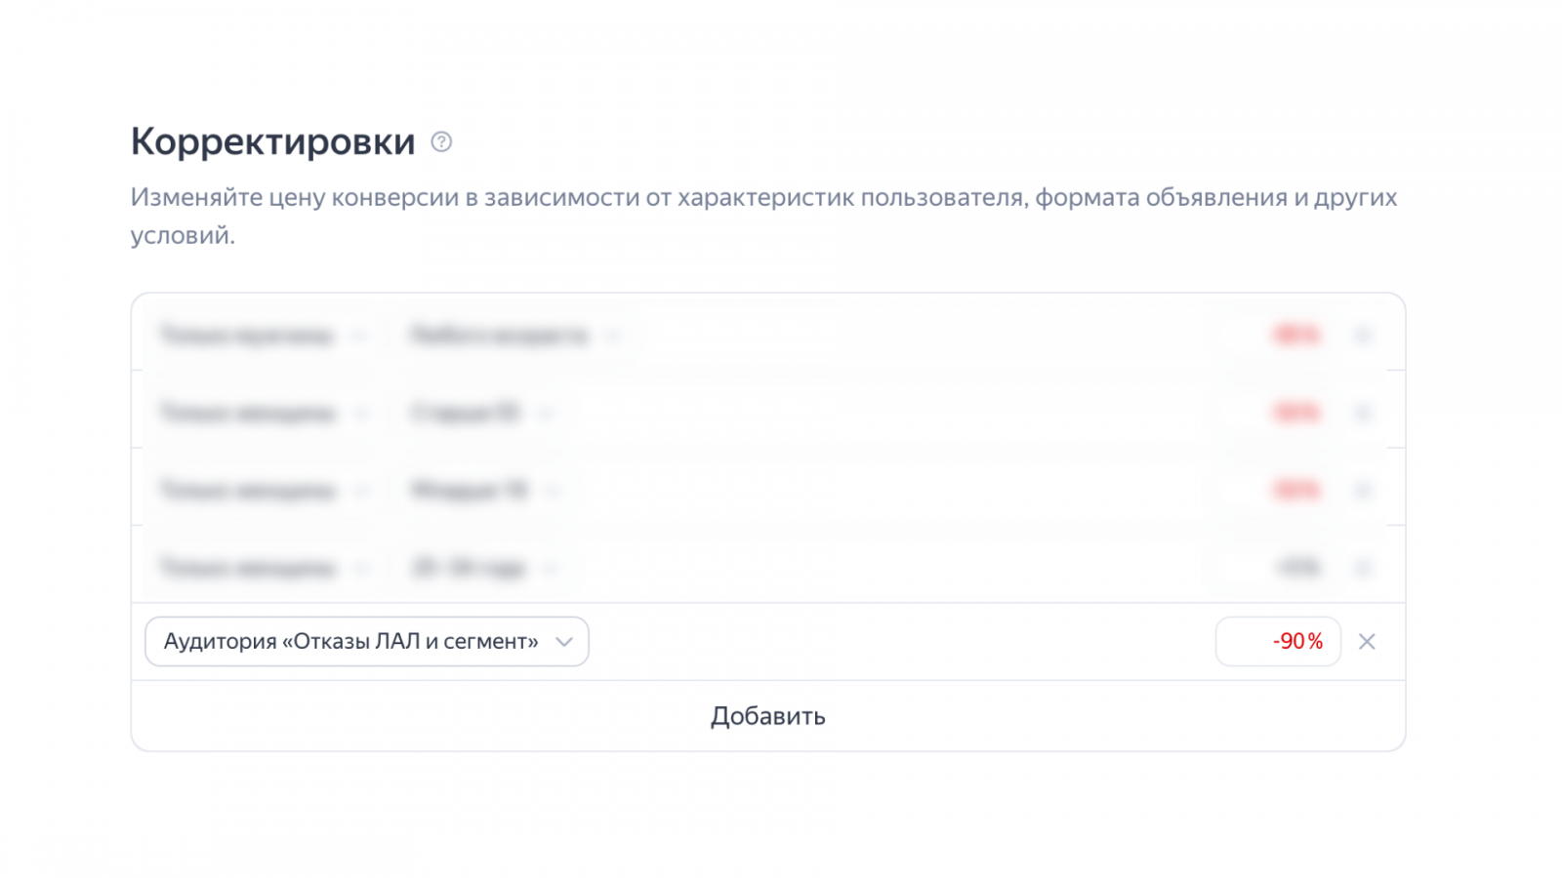1562x878 pixels.
Task: Click red percentage field in third blurred row
Action: (x=1279, y=490)
